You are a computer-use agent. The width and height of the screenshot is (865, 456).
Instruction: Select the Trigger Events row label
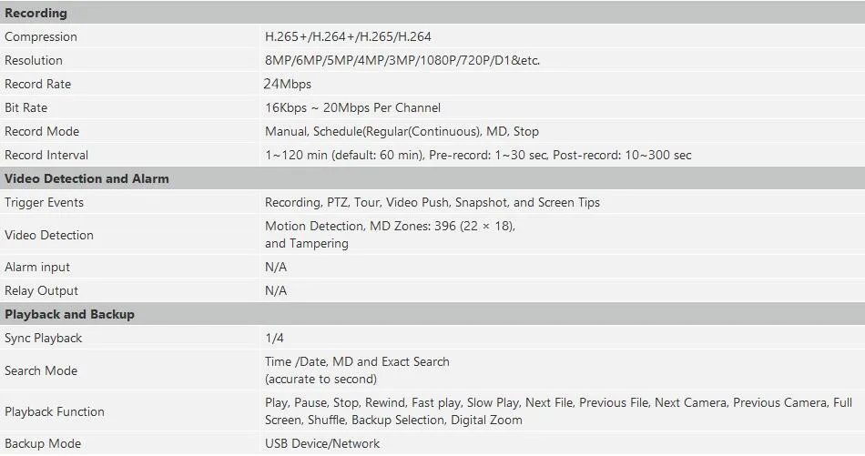tap(44, 203)
